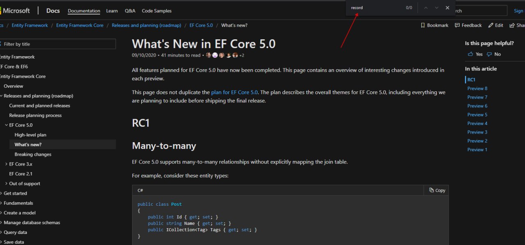The width and height of the screenshot is (525, 245).
Task: Open EF Core & EF6 sidebar item
Action: pyautogui.click(x=14, y=66)
